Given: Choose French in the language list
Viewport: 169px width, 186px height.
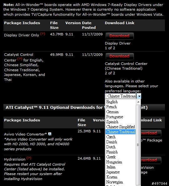Looking at the screenshot, I should click(120, 107).
